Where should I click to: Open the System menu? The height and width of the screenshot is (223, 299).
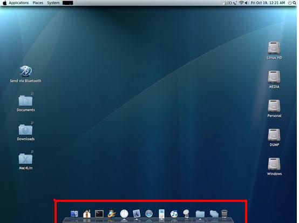(53, 3)
